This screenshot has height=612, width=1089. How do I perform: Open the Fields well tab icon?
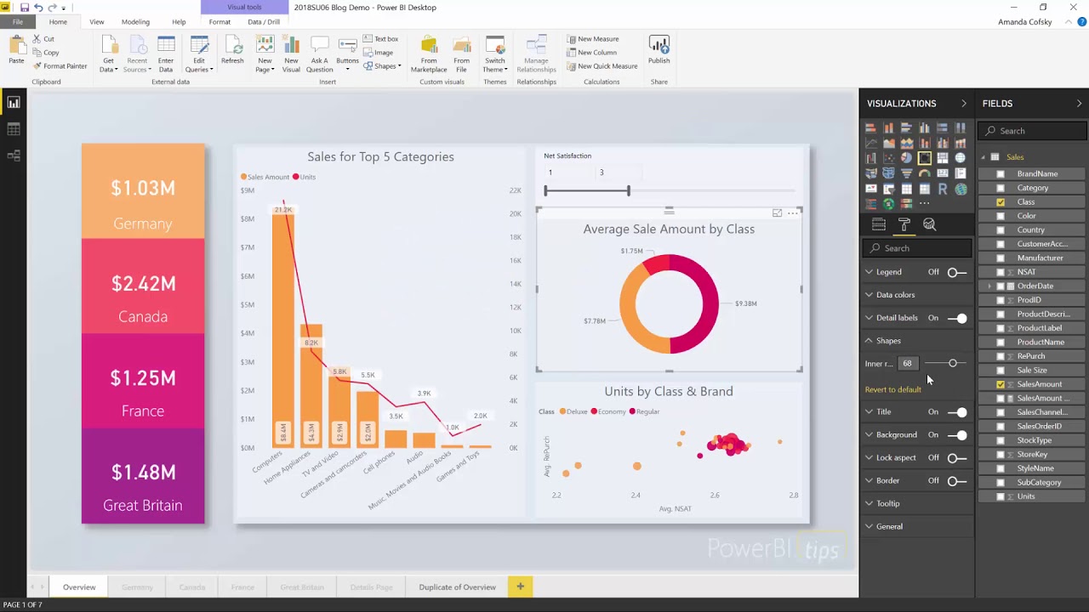[x=879, y=224]
